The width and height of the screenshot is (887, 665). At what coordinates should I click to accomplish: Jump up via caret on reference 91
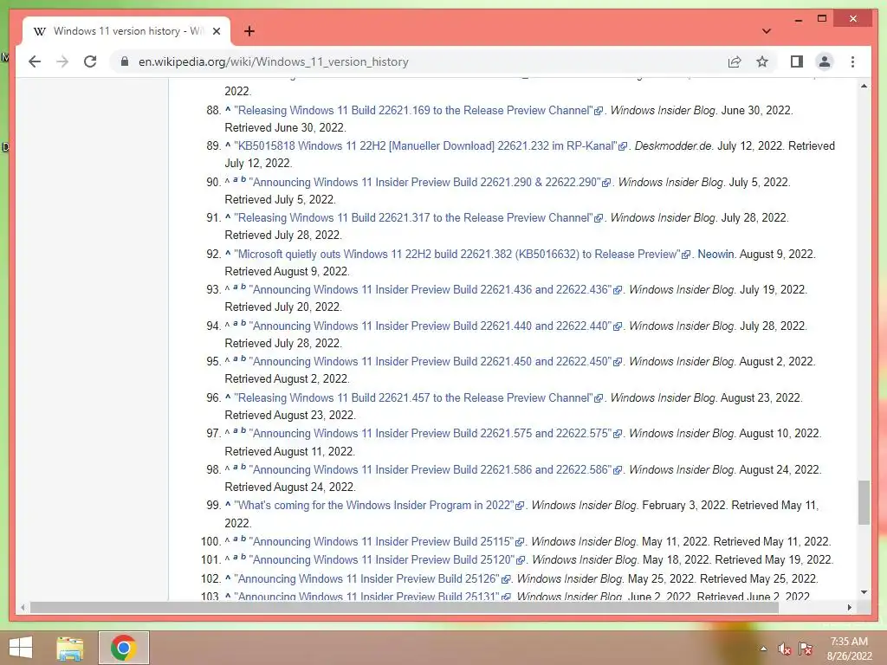pos(228,216)
